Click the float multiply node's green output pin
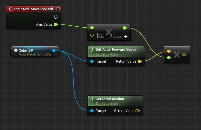Viewport: 201px width, 130px height. click(125, 28)
